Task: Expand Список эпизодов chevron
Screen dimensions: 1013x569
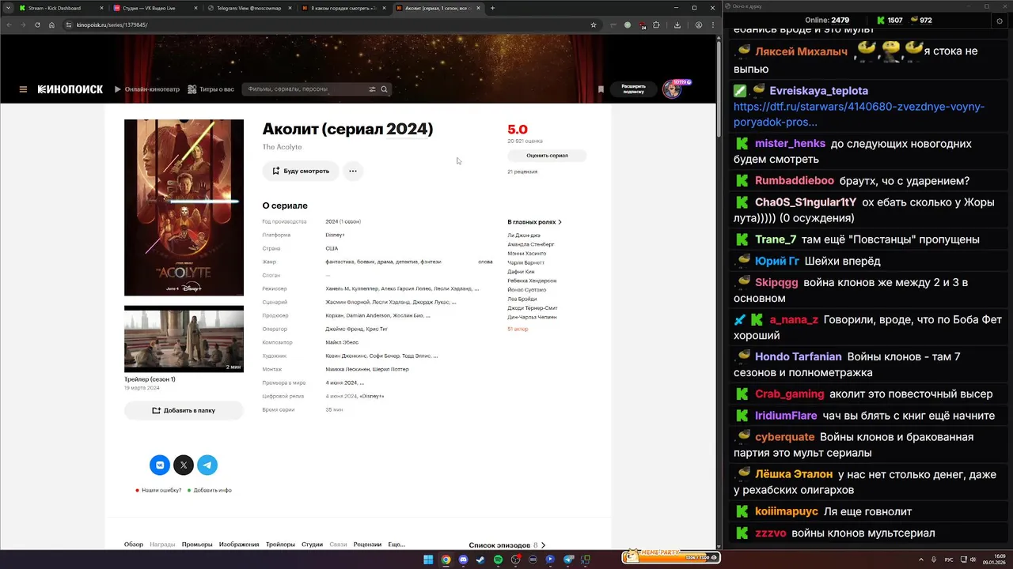Action: (x=543, y=545)
